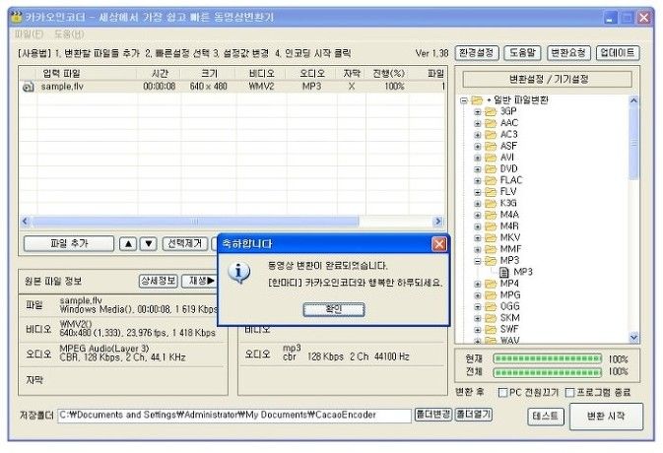Click the 시간 column header
663x453 pixels.
(x=160, y=74)
